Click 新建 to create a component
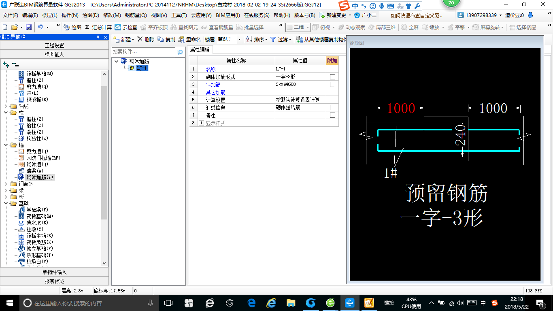553x311 pixels. 123,39
